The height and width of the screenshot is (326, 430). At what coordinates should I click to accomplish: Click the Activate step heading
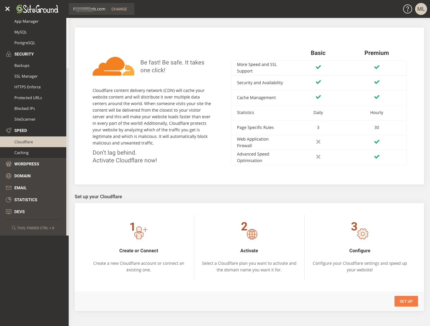[x=249, y=251]
